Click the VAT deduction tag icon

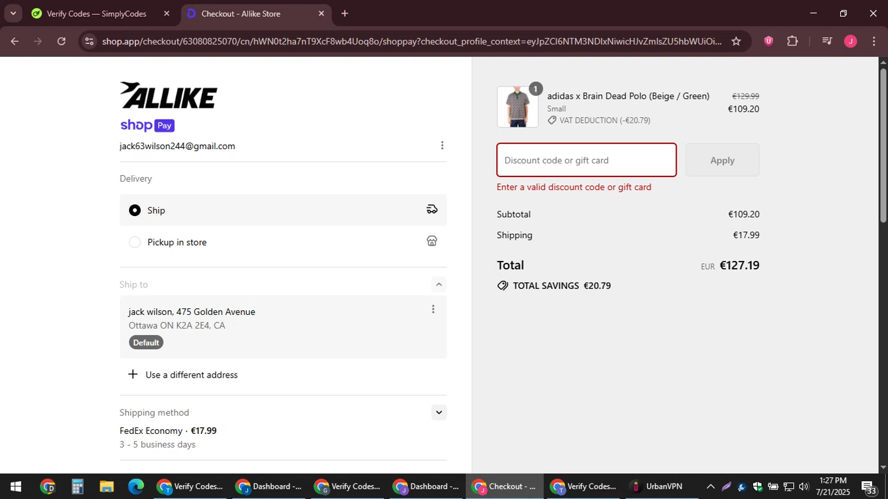[552, 120]
